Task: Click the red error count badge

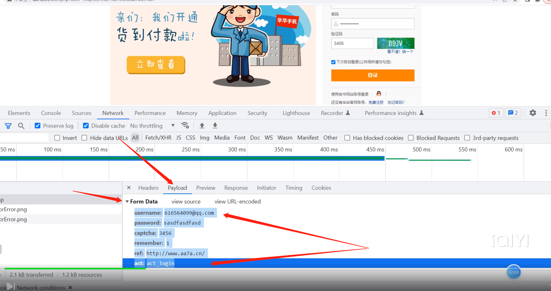Action: click(x=496, y=113)
